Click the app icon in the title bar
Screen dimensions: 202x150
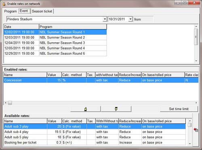click(4, 4)
